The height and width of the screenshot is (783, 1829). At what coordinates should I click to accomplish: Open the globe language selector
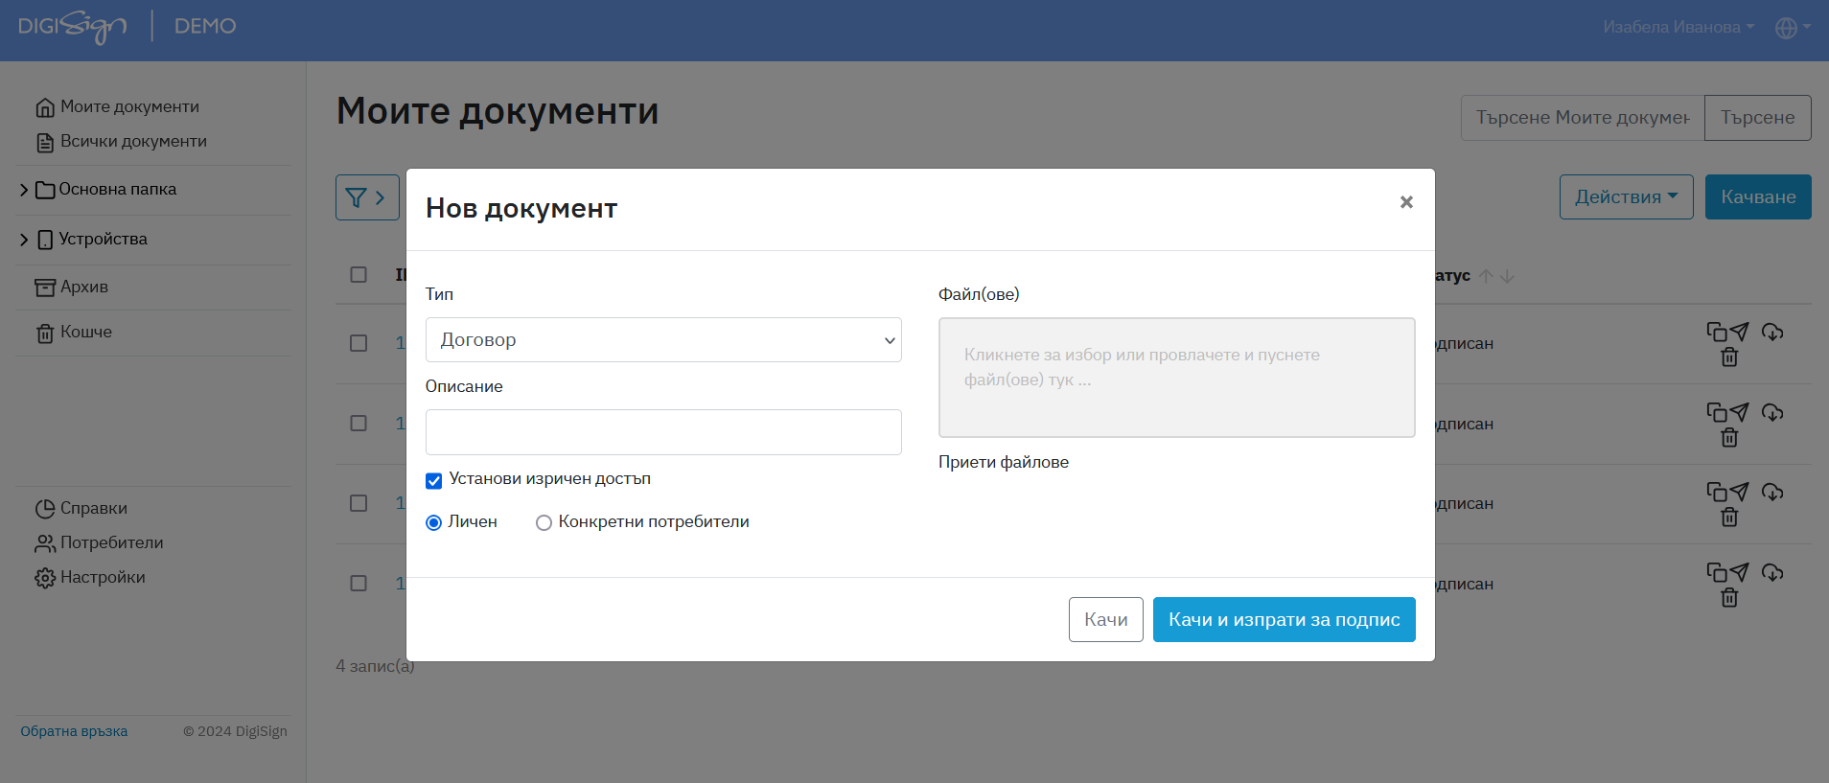(1793, 28)
